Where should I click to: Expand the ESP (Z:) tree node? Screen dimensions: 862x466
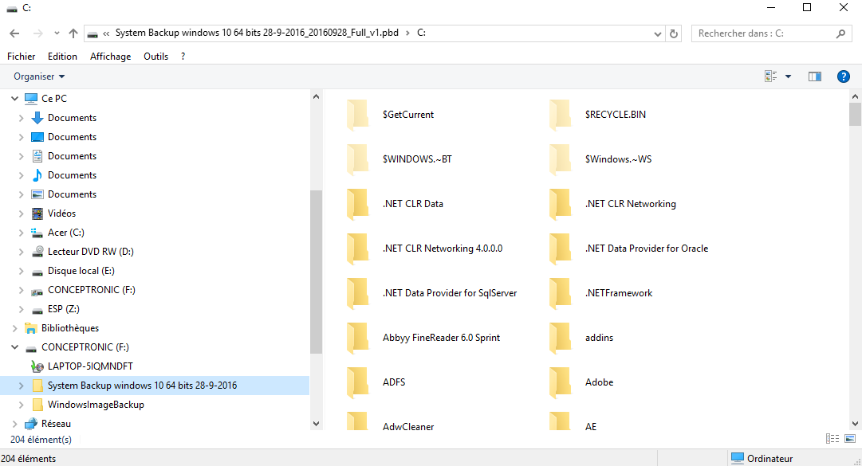coord(21,309)
